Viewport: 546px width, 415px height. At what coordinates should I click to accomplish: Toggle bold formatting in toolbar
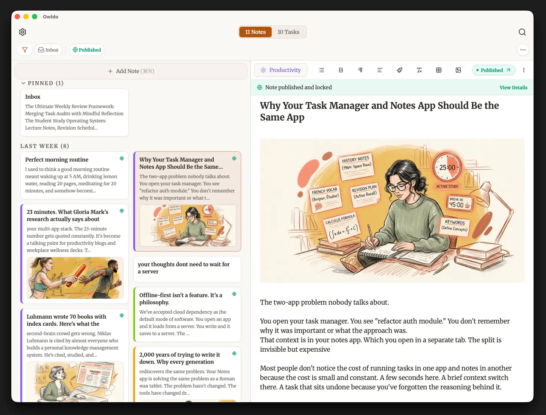click(x=341, y=70)
